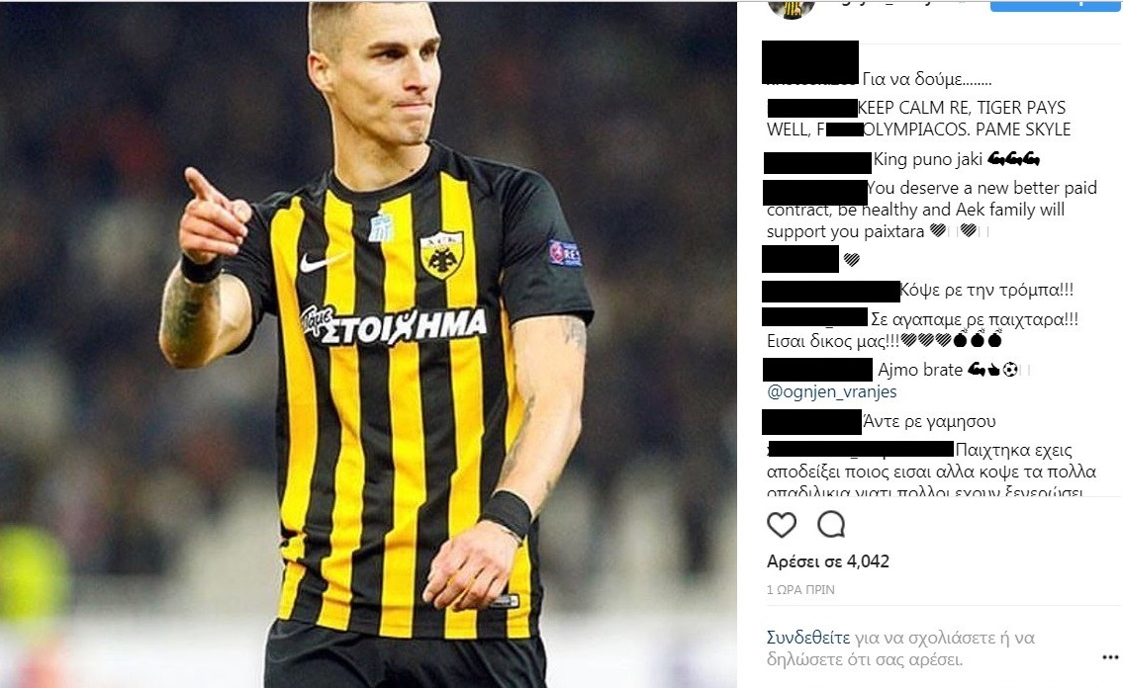The height and width of the screenshot is (688, 1123).
Task: Open username beside the lone heart emoji comment
Action: 800,259
